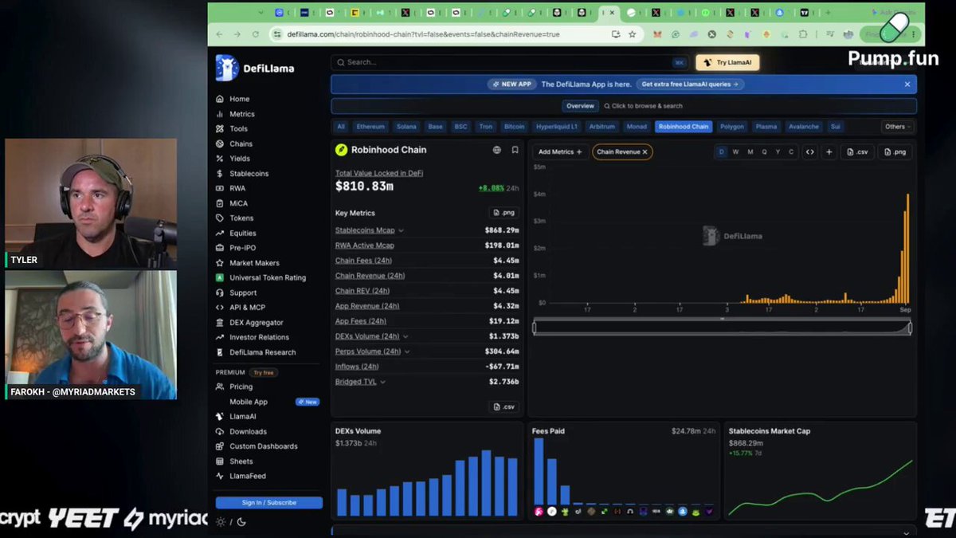The width and height of the screenshot is (956, 538).
Task: Download Key Metrics as .png
Action: point(504,213)
